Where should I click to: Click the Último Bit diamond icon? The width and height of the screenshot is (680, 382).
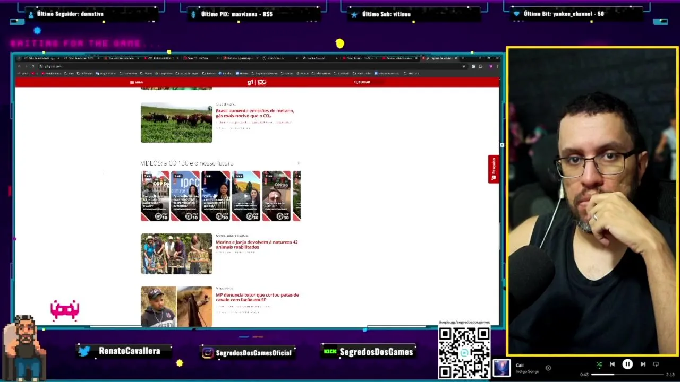516,14
